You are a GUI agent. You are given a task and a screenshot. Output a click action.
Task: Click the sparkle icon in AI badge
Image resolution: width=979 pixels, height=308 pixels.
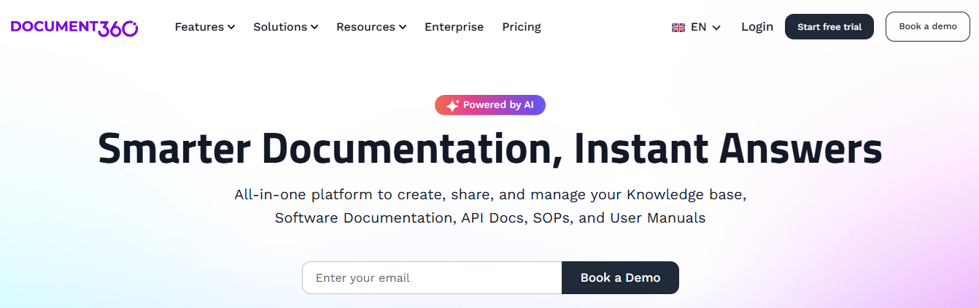452,105
